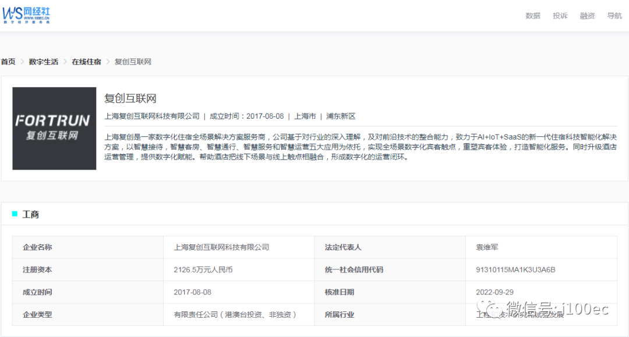Select the 法定代表人 label cell
This screenshot has height=337, width=629.
(x=390, y=247)
